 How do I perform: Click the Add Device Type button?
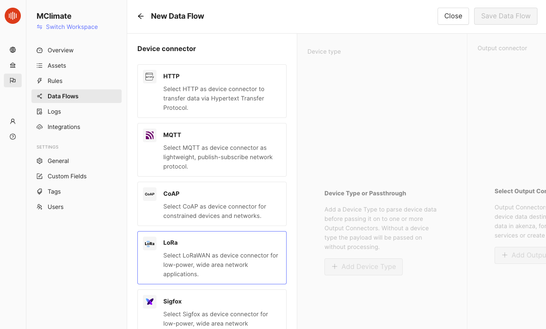click(x=364, y=266)
